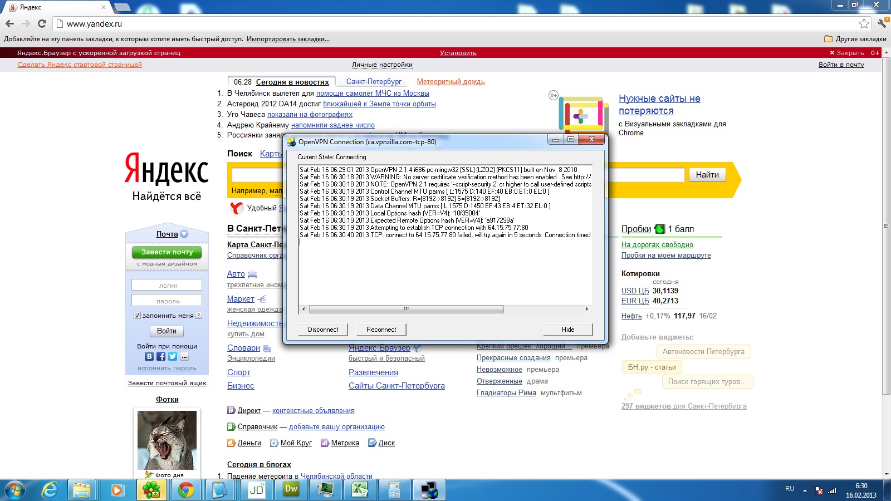
Task: Add the Автоновости Петербурга widget
Action: click(x=703, y=351)
